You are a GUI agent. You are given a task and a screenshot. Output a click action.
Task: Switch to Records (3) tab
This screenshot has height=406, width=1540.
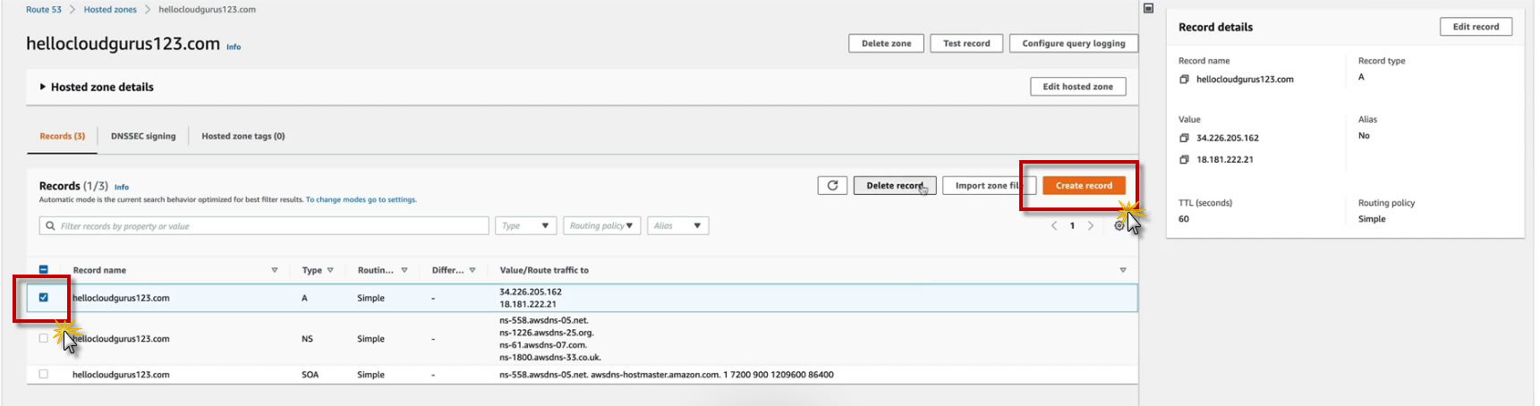63,136
